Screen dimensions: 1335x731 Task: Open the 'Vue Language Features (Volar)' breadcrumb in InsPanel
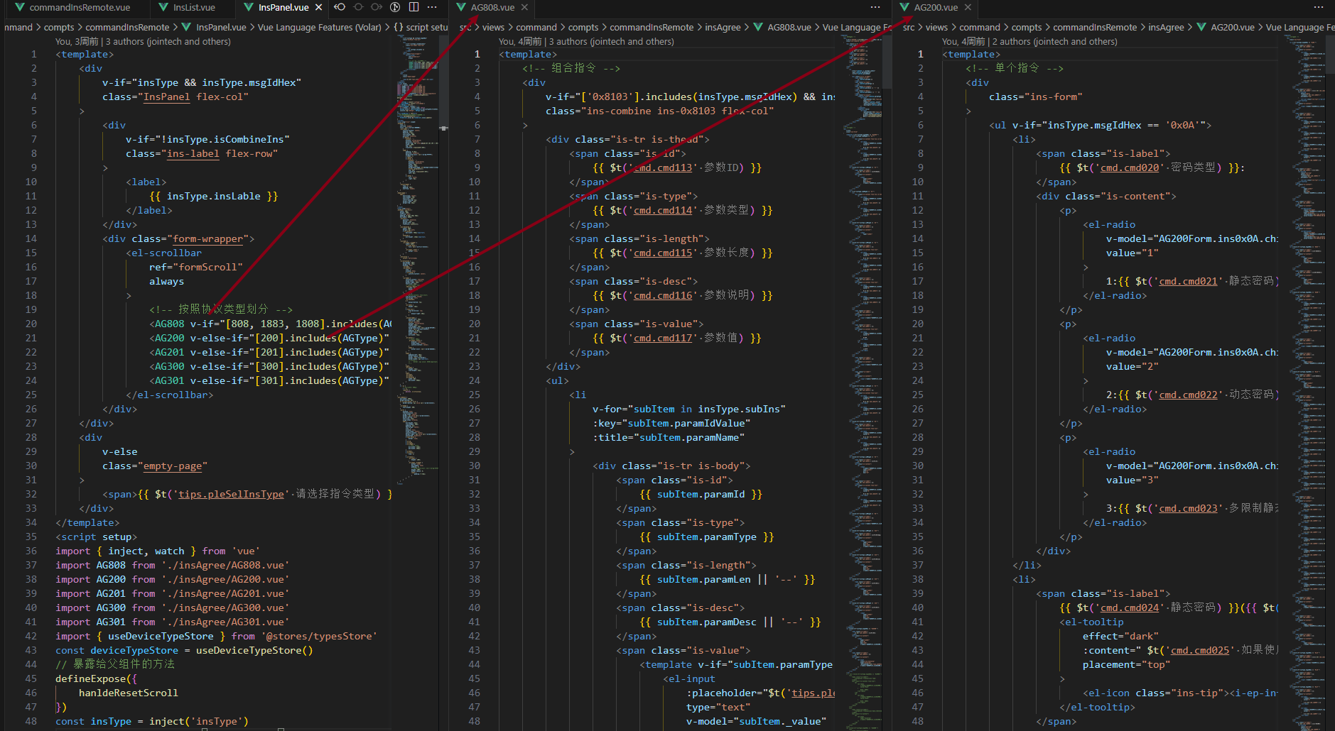[x=319, y=28]
